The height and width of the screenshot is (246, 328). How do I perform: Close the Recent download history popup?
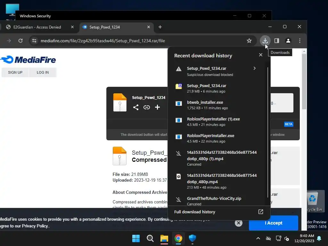click(x=261, y=55)
